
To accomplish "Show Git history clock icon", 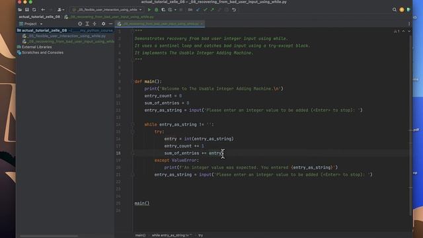I will (x=226, y=10).
